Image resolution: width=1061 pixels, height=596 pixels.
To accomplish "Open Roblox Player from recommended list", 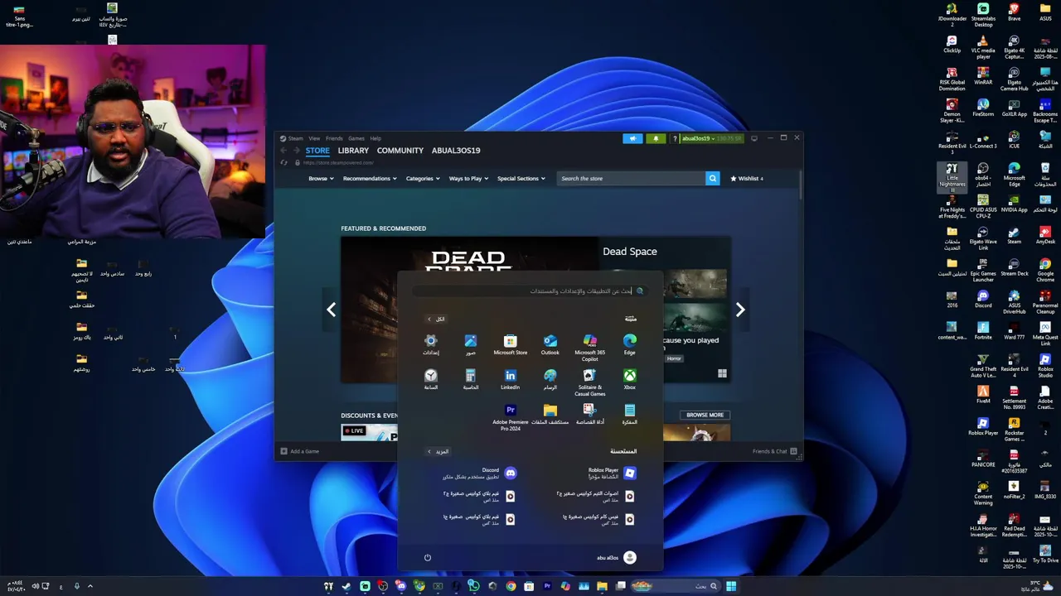I will point(612,473).
